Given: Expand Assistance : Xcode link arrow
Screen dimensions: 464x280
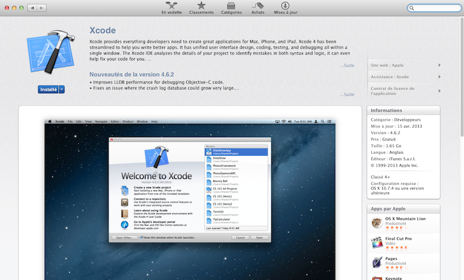Looking at the screenshot, I should point(439,76).
